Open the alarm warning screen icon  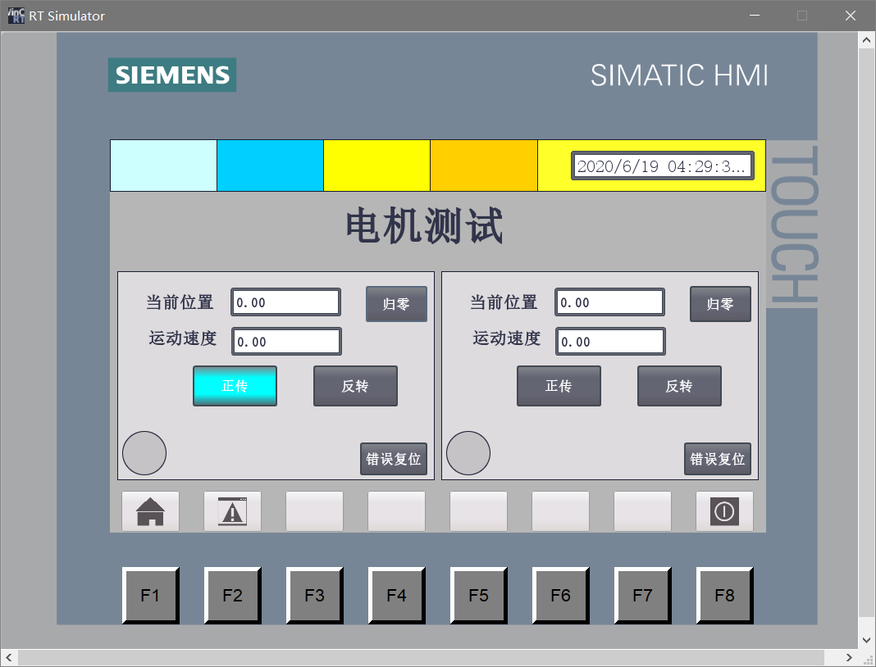(232, 511)
